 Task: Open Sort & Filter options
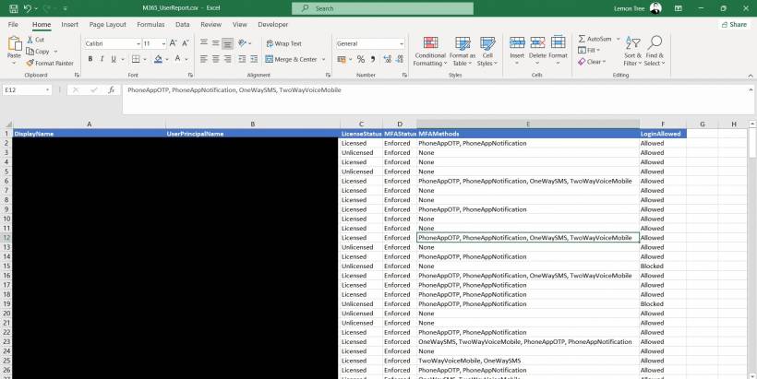click(x=632, y=51)
